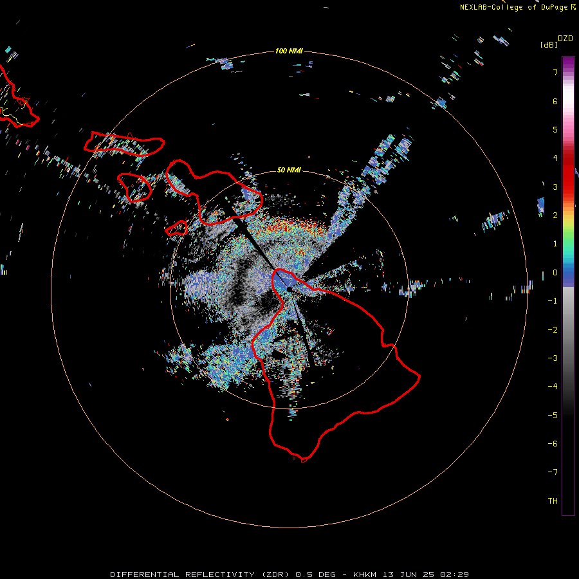Click the 1 value on the color scale
Viewport: 579px width, 579px height.
coord(555,244)
